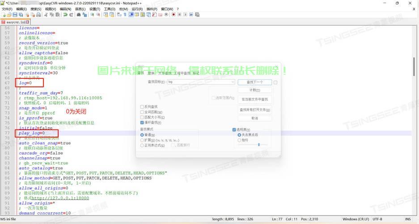Toggle the indent guide toolbar icon

131,15
